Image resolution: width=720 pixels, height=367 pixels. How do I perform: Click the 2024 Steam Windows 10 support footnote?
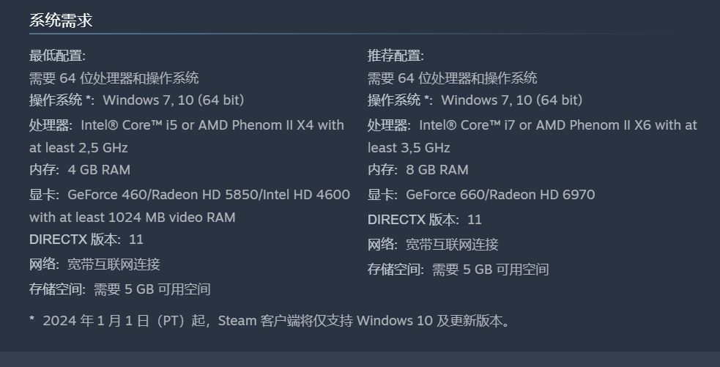270,321
